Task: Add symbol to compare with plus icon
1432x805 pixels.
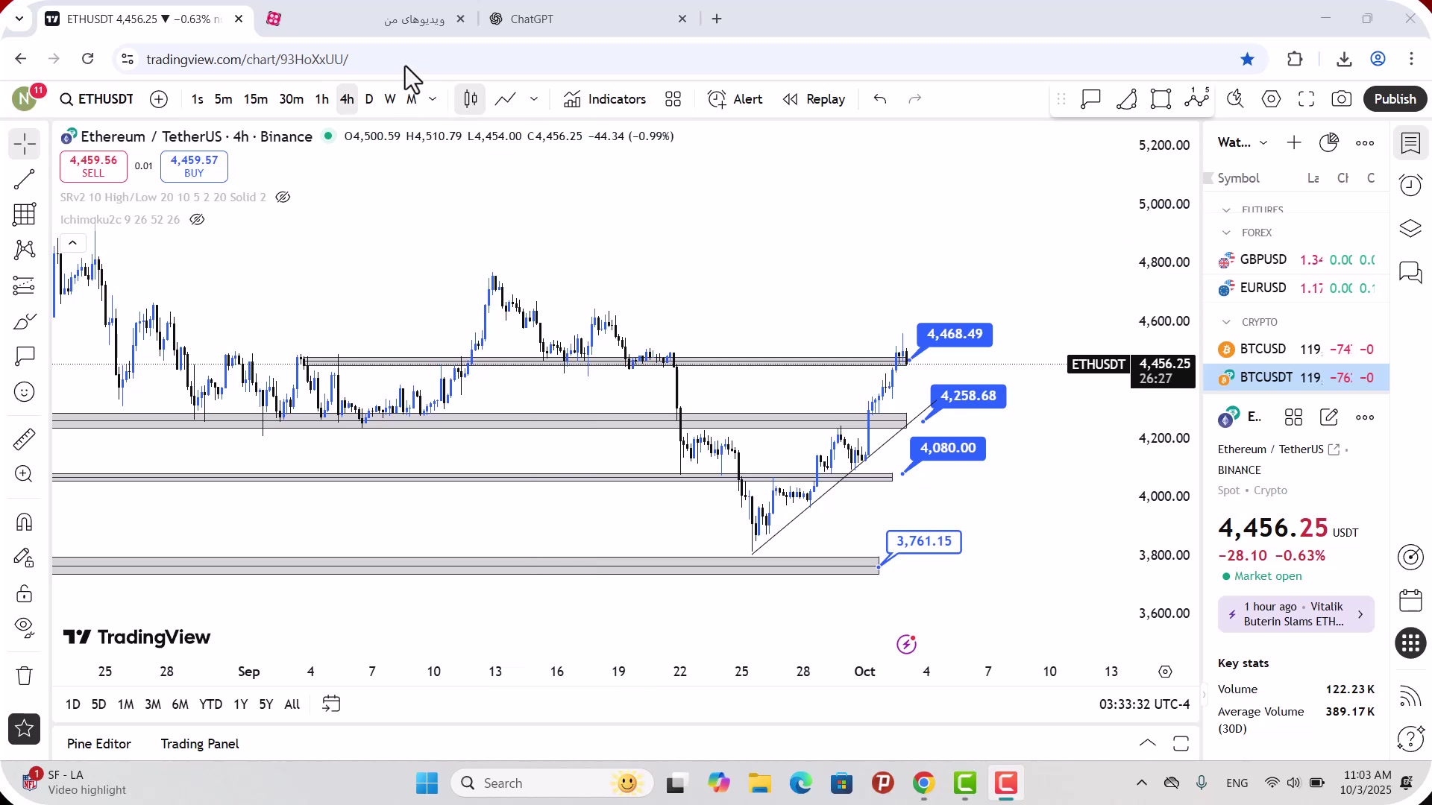Action: [158, 99]
